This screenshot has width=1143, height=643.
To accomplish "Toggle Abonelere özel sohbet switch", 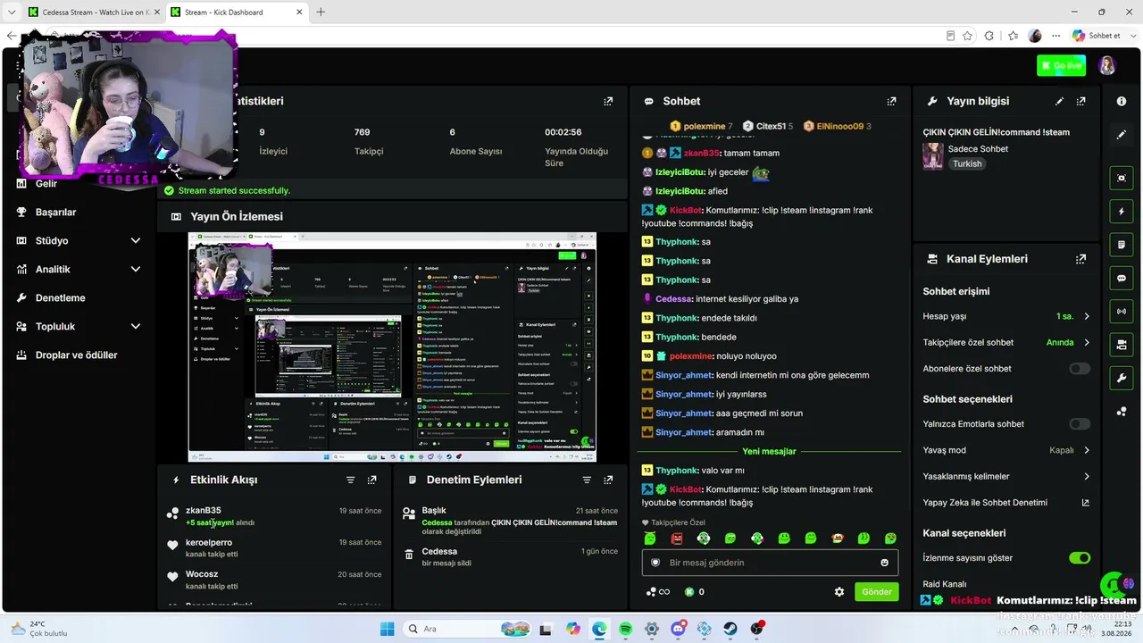I will [x=1080, y=369].
